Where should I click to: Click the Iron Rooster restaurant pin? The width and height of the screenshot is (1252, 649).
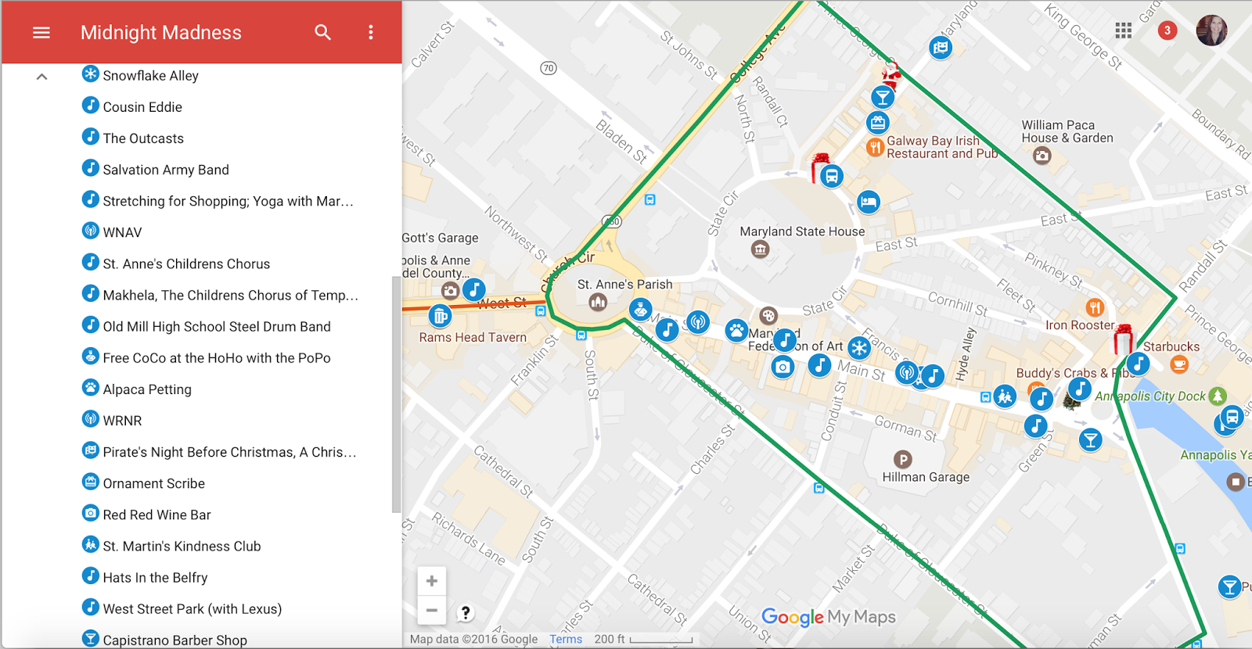pyautogui.click(x=1095, y=307)
